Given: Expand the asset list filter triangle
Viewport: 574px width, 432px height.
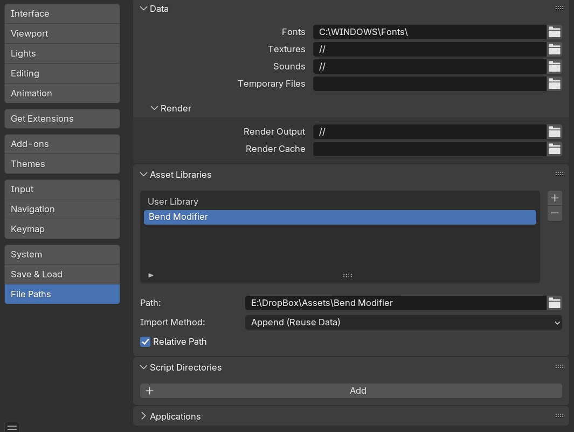Looking at the screenshot, I should 151,275.
